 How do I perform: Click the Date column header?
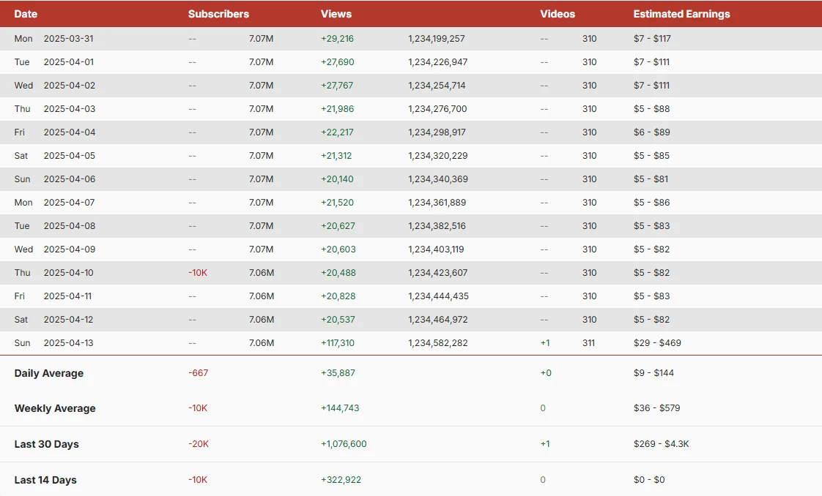[26, 14]
